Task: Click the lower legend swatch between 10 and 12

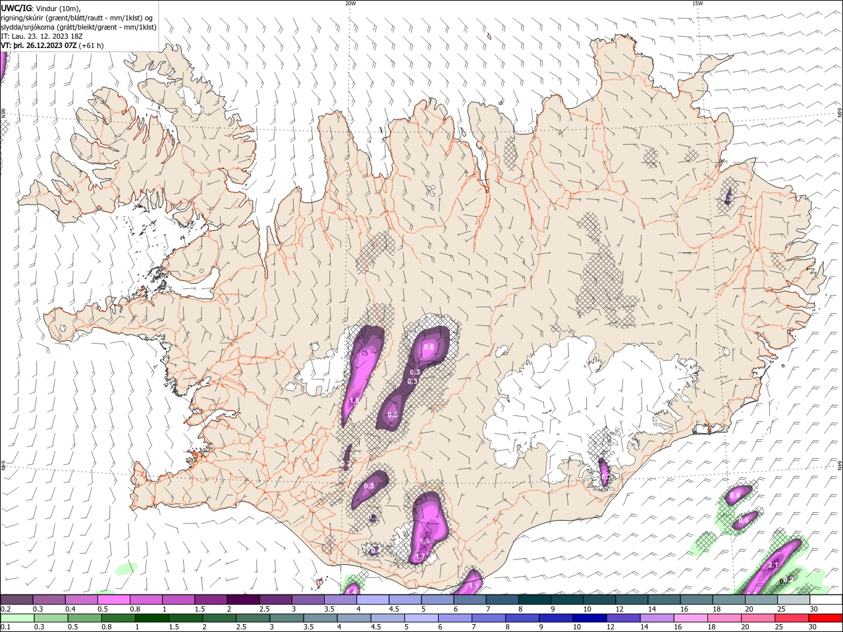Action: [590, 618]
